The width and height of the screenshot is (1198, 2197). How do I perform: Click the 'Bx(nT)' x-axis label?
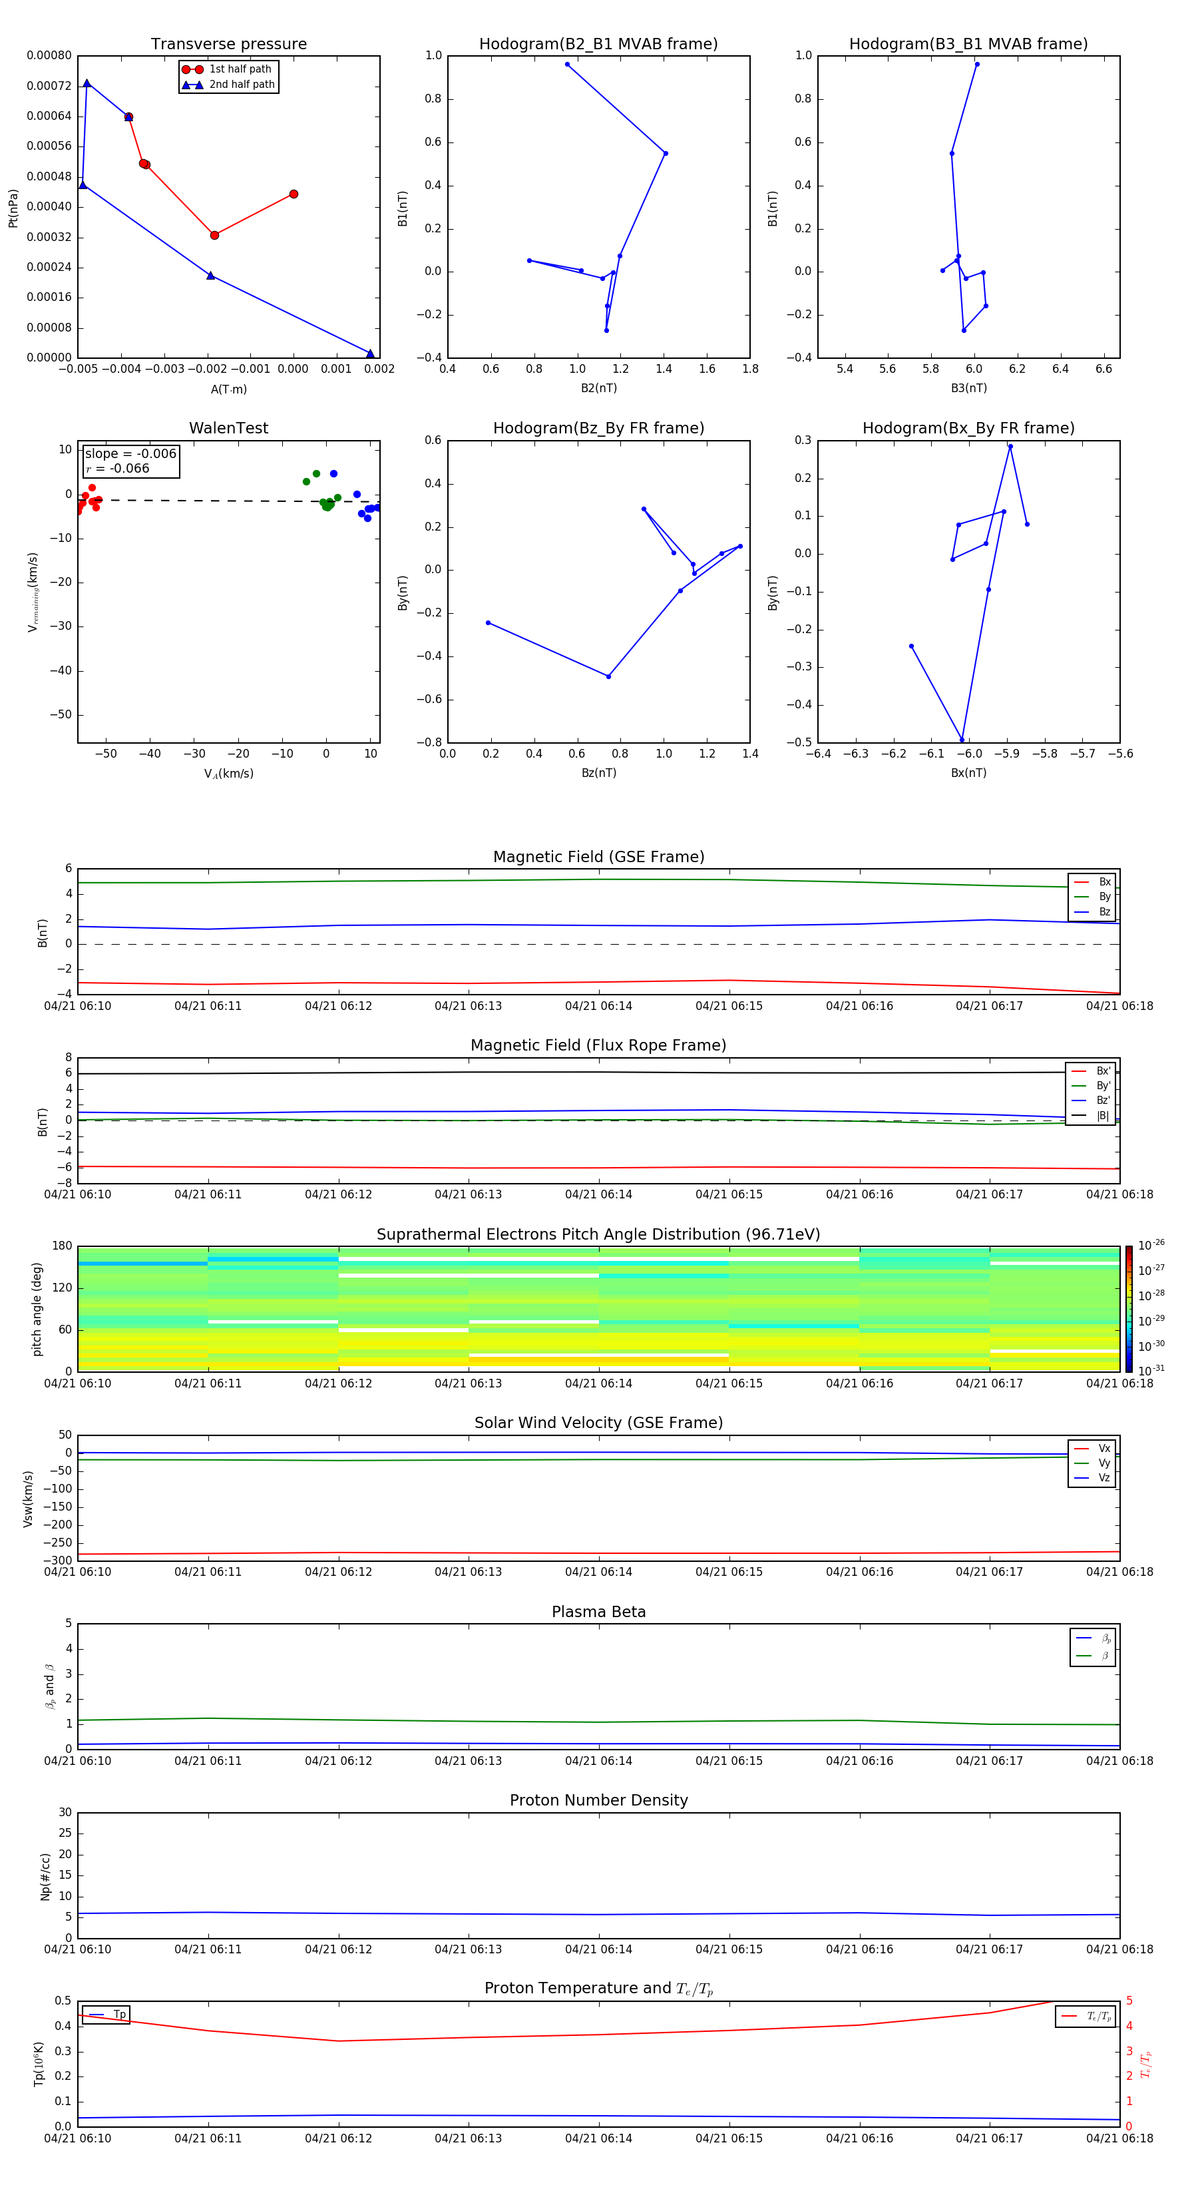pyautogui.click(x=968, y=773)
